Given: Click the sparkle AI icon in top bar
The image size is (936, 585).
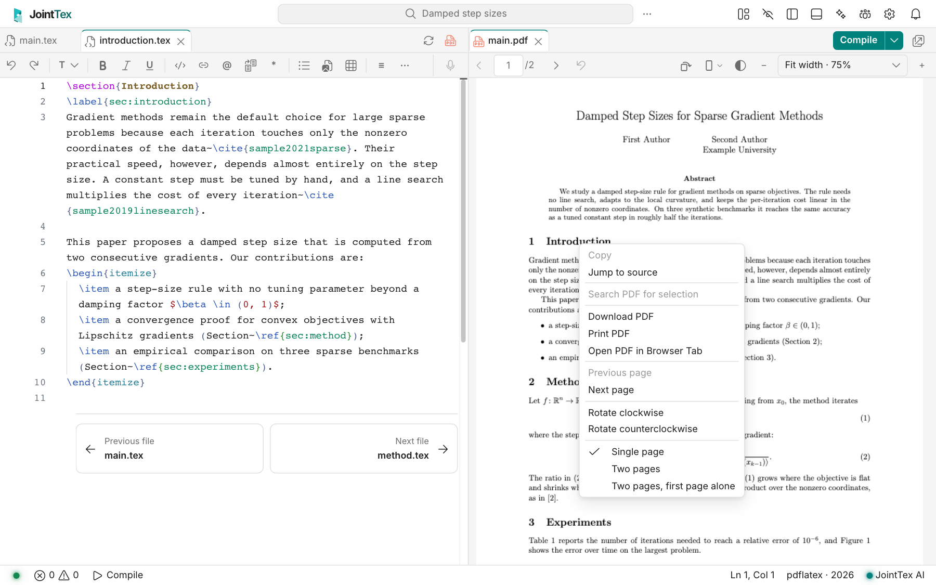Looking at the screenshot, I should pos(841,14).
